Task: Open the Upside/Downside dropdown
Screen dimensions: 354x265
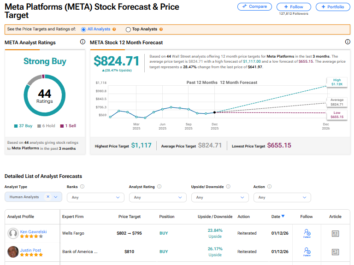Action: [220, 197]
